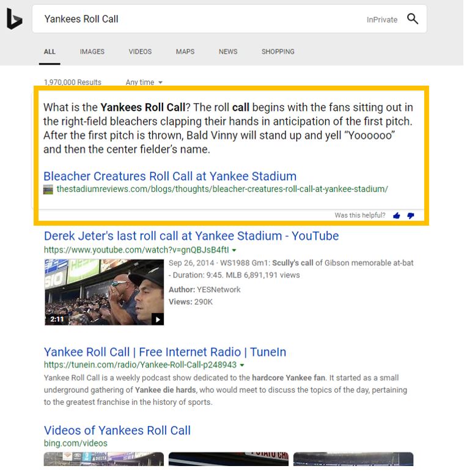
Task: Click the Views: 290K text
Action: pyautogui.click(x=191, y=302)
